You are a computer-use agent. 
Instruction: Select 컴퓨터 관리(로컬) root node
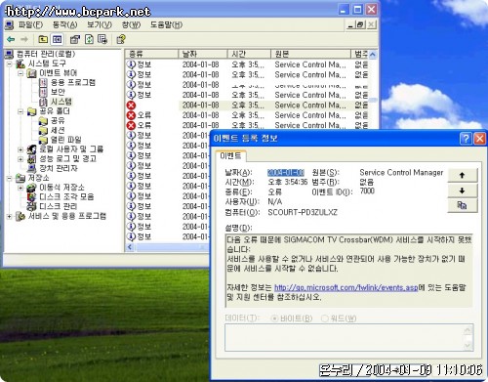coord(46,54)
